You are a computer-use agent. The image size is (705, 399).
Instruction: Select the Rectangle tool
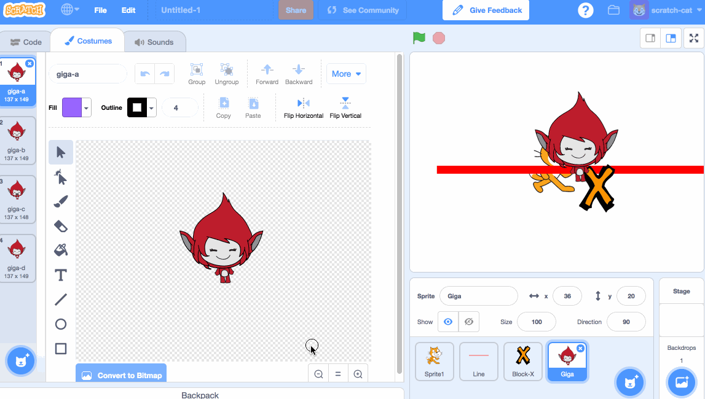coord(61,349)
